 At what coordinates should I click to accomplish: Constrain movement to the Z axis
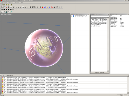tap(21, 7)
